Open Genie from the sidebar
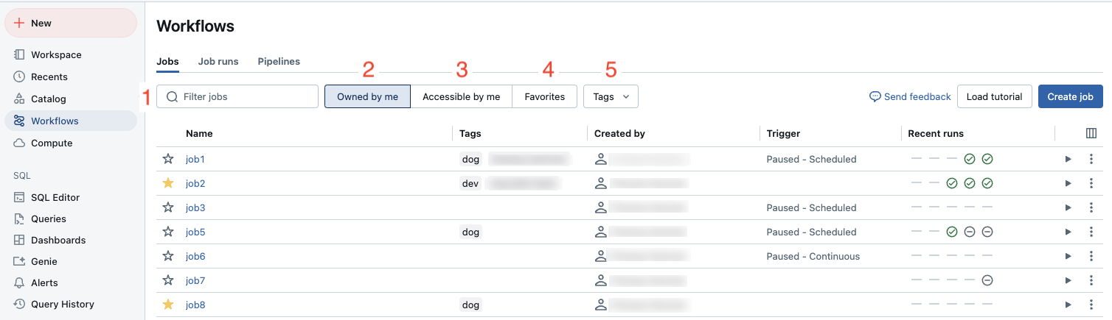 (44, 261)
